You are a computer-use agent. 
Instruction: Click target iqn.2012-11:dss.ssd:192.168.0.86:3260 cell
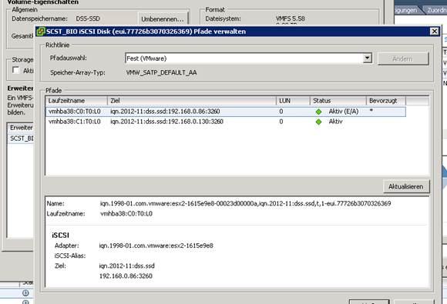[x=165, y=112]
